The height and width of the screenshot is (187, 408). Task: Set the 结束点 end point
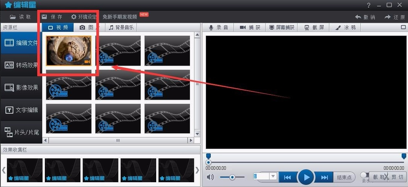[344, 177]
